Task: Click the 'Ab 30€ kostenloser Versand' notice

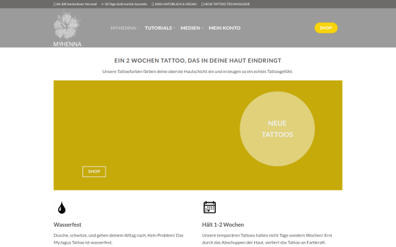Action: tap(75, 4)
